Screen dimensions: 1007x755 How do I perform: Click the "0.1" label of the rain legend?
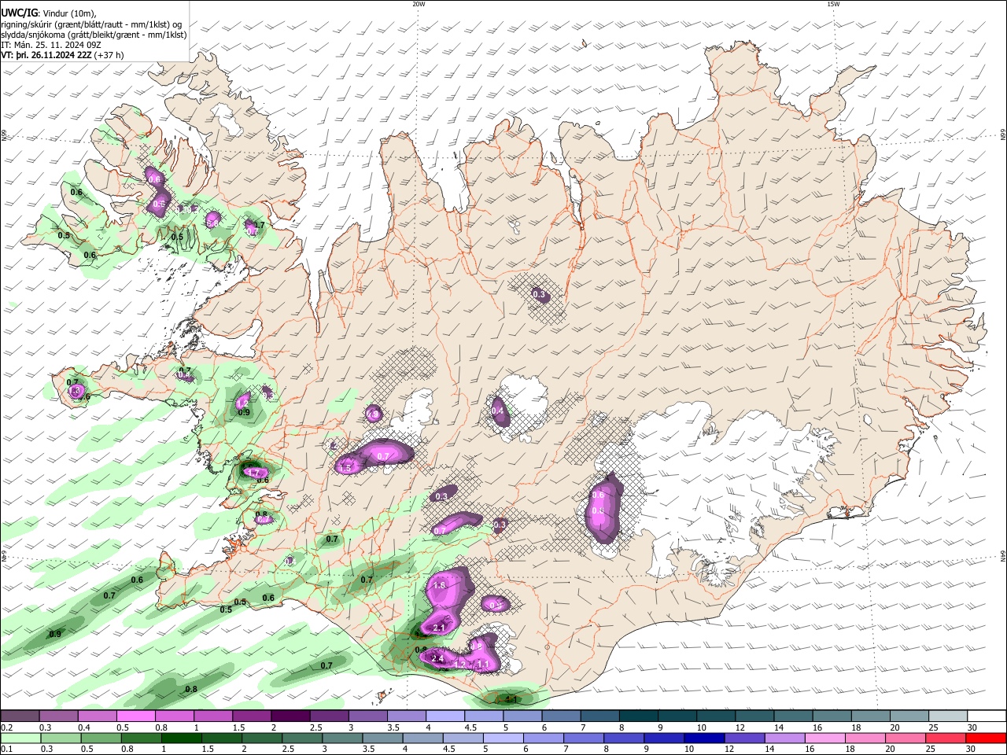[x=6, y=749]
